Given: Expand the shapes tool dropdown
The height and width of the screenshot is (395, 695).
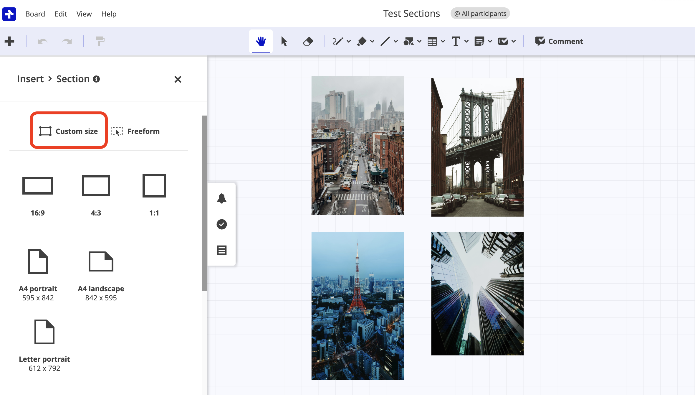Looking at the screenshot, I should (419, 41).
